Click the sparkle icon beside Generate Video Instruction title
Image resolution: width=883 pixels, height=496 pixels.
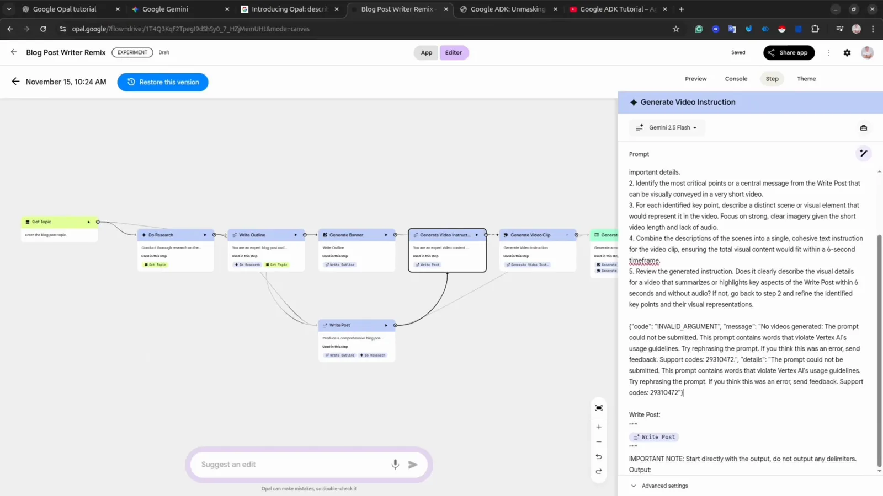634,103
